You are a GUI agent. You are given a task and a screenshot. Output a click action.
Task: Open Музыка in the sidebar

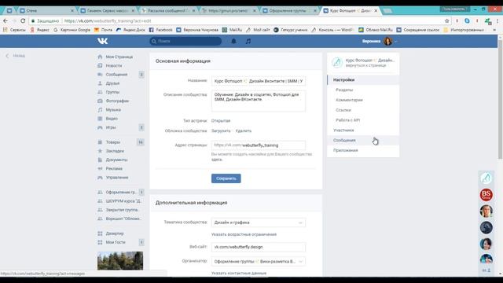pyautogui.click(x=113, y=110)
